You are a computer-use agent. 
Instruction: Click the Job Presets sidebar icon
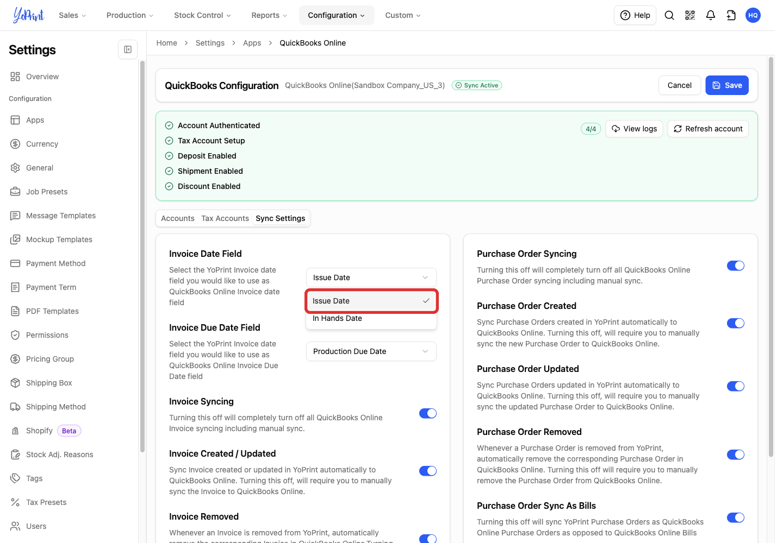point(15,192)
